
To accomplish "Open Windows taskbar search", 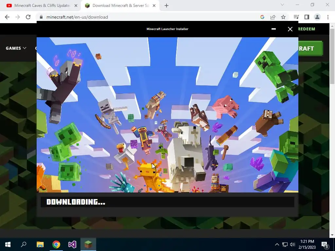I will (x=24, y=244).
